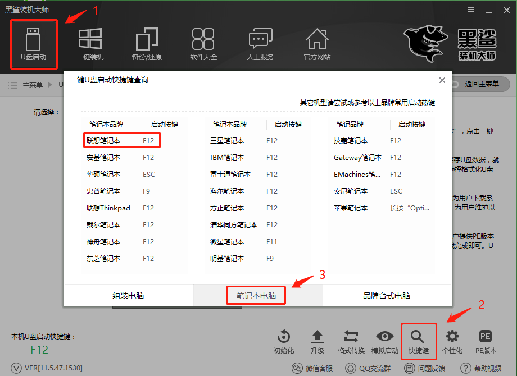This screenshot has height=376, width=517.
Task: Click the 升级 upgrade icon
Action: coord(318,341)
